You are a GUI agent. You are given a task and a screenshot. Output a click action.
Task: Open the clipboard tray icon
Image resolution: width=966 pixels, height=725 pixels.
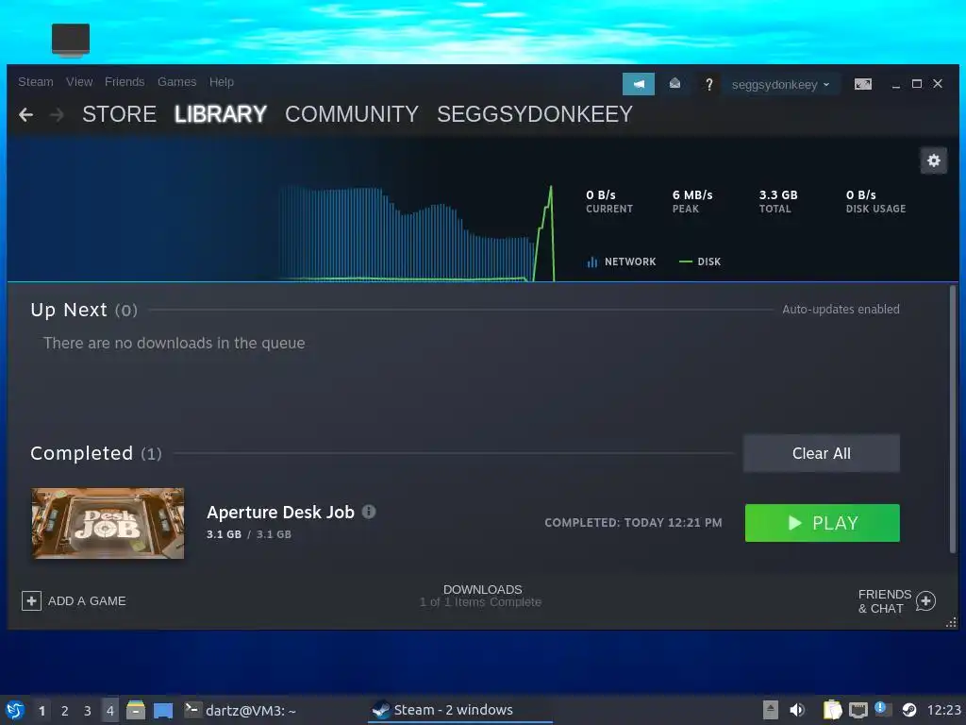[x=832, y=710]
